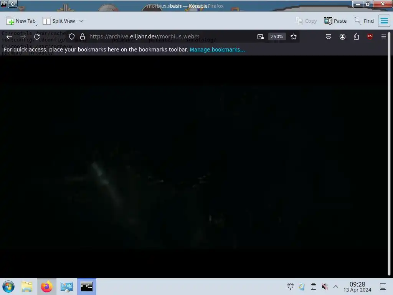The height and width of the screenshot is (295, 393).
Task: Open the notifications bell in the system tray
Action: point(291,287)
